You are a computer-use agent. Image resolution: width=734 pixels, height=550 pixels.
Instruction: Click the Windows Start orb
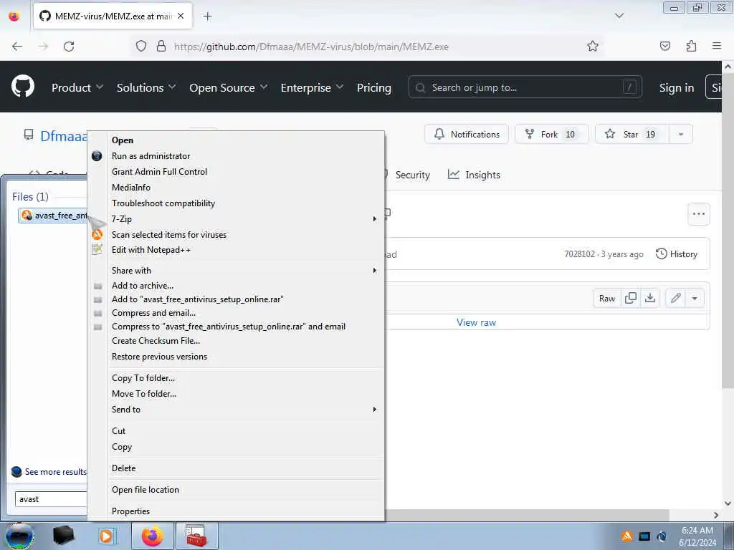[19, 536]
